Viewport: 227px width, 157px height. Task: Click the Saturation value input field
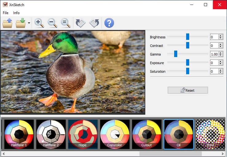[x=214, y=71]
